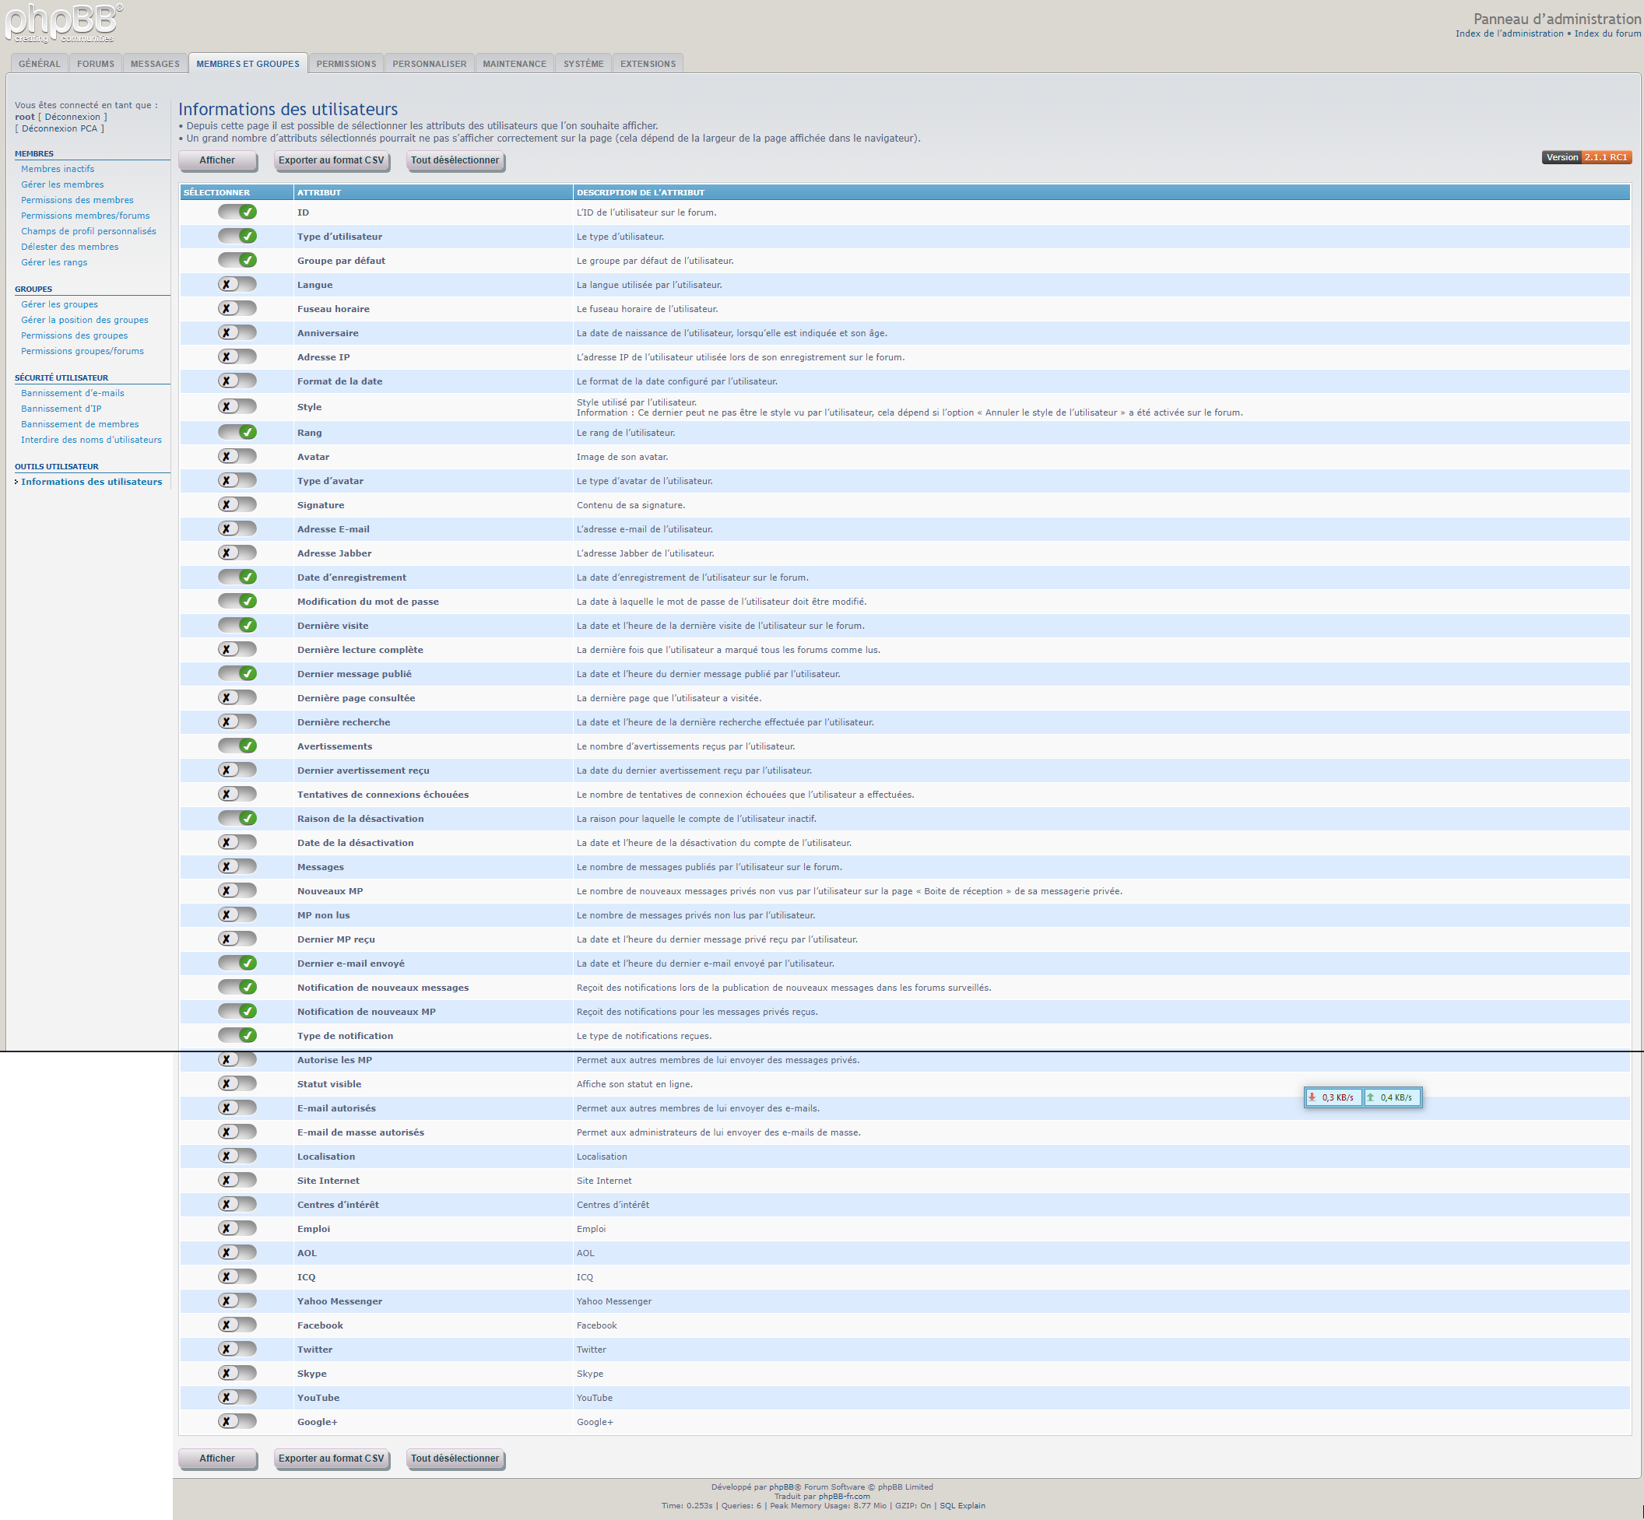Enable the Avatar attribute toggle
The width and height of the screenshot is (1644, 1520).
point(237,457)
